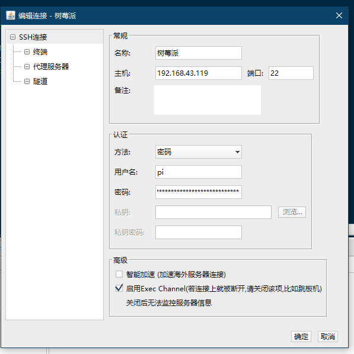Focus the 用户名 field containing pi
354x354 pixels.
pyautogui.click(x=199, y=172)
